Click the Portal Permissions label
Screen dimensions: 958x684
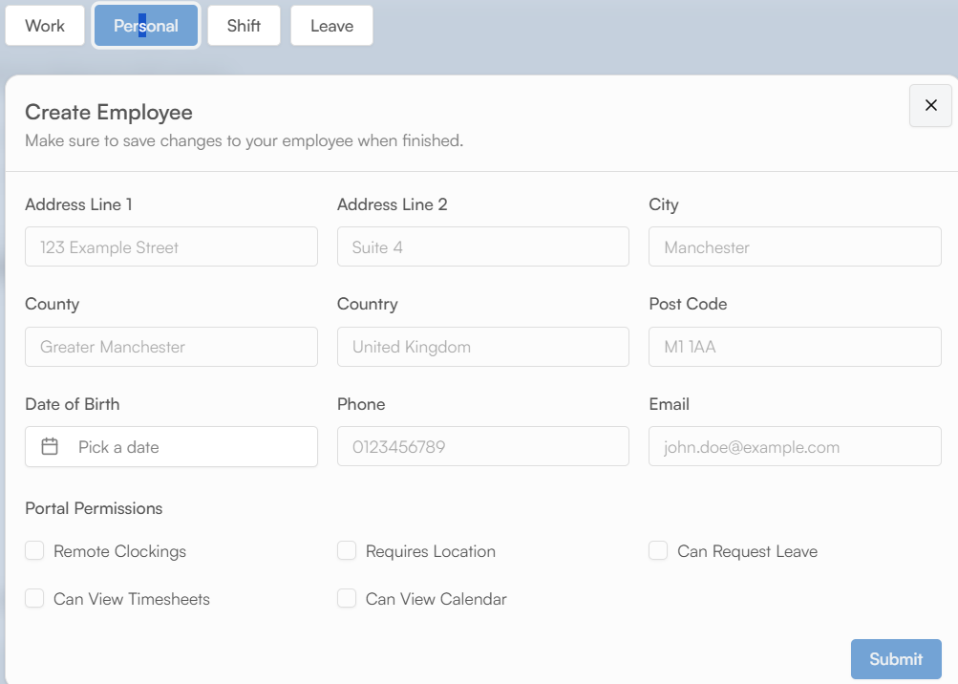(x=94, y=508)
